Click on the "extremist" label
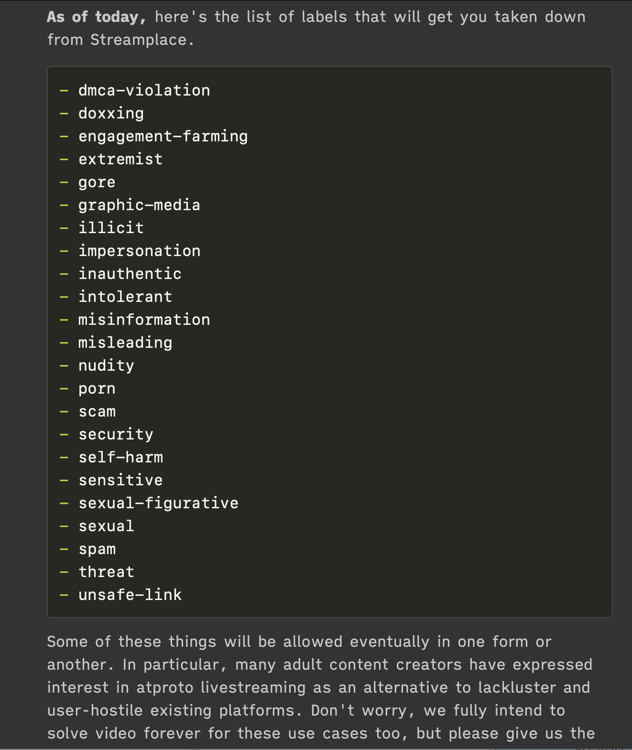Screen dimensions: 632x750 click(120, 159)
